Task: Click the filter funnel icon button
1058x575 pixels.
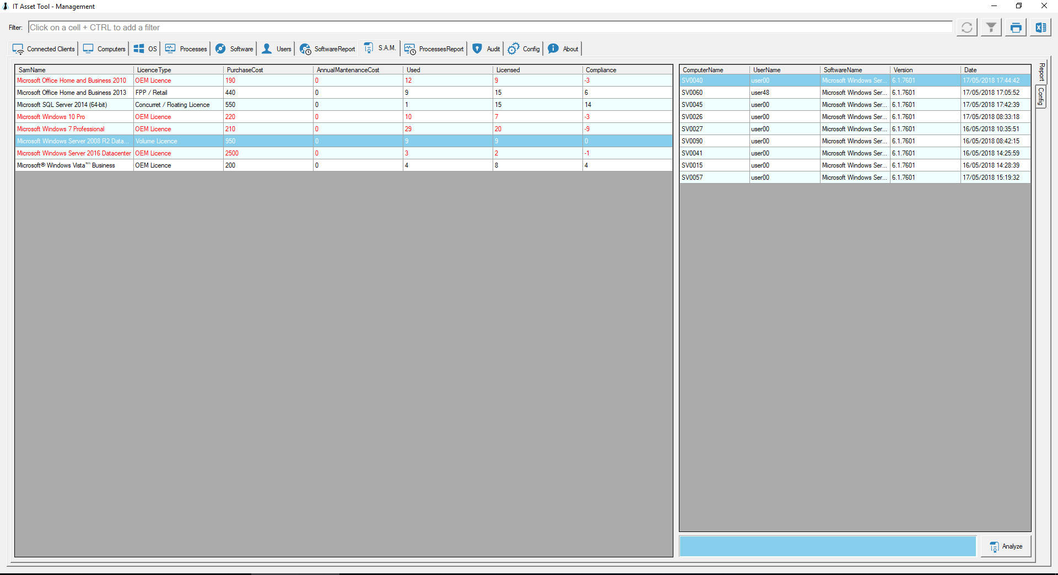Action: 991,27
